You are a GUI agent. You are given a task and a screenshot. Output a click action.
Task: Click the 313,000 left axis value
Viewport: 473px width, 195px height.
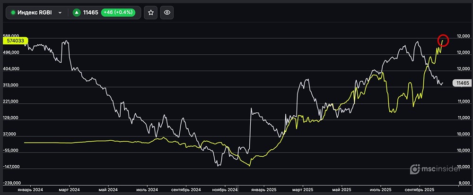tap(11, 85)
